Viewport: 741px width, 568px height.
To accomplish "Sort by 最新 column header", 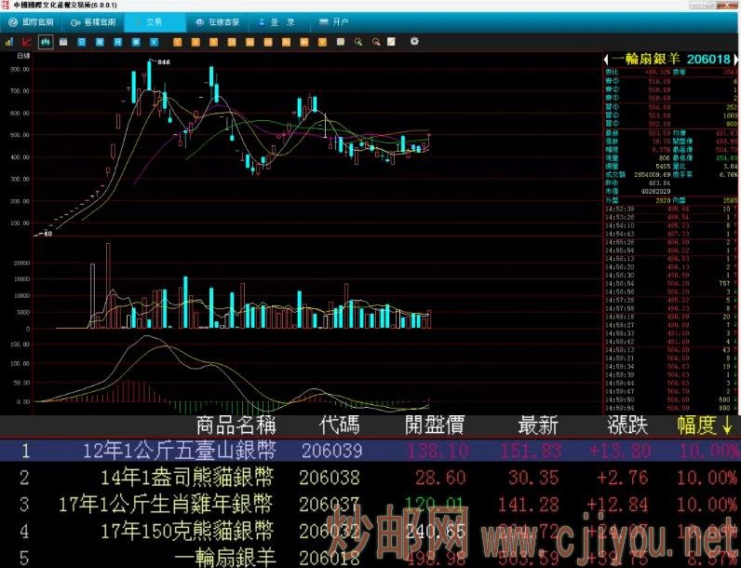I will pos(538,426).
